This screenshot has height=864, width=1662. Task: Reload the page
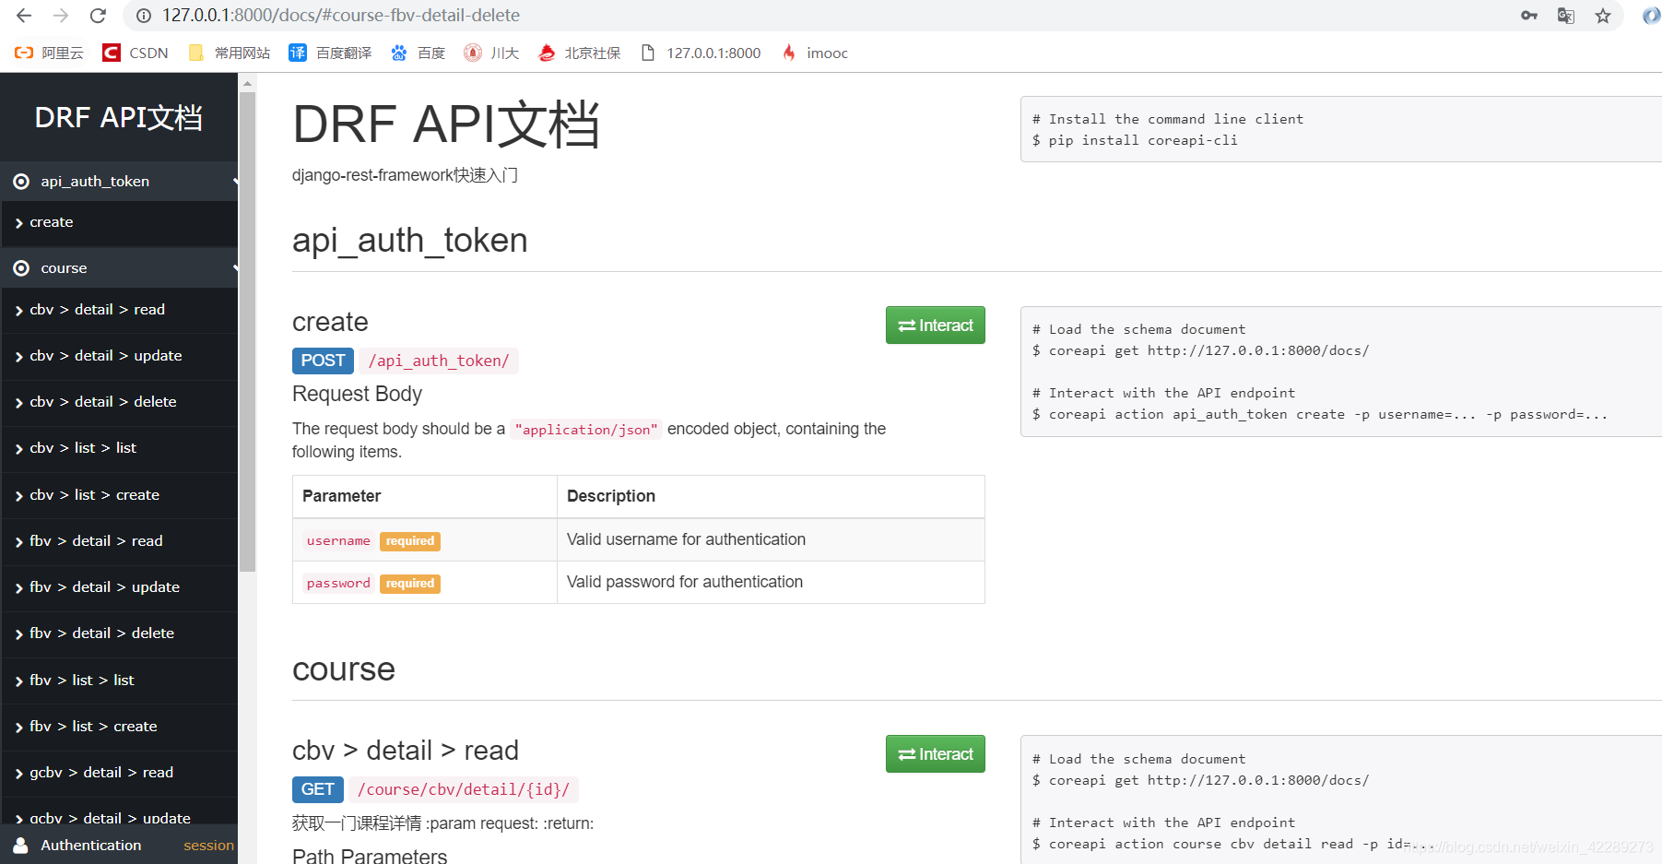tap(98, 15)
